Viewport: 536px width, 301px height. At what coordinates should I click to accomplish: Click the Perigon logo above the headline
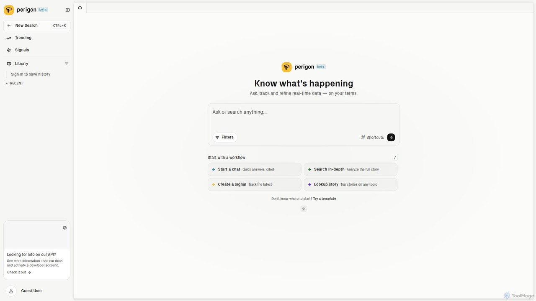click(287, 67)
